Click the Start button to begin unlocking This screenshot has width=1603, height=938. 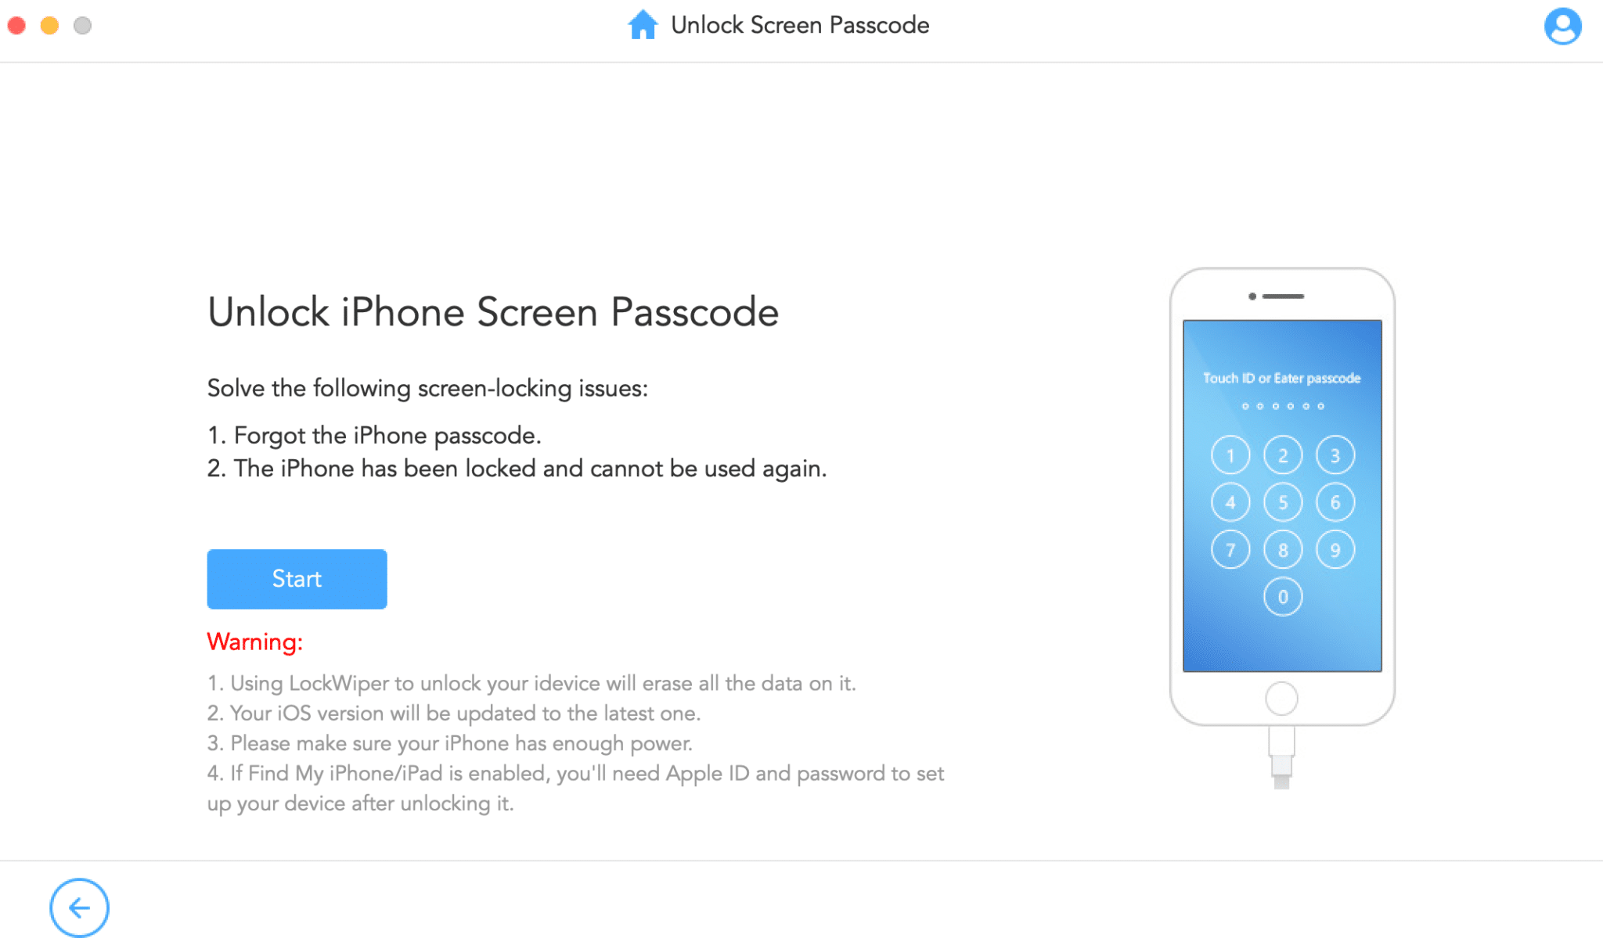click(x=296, y=577)
